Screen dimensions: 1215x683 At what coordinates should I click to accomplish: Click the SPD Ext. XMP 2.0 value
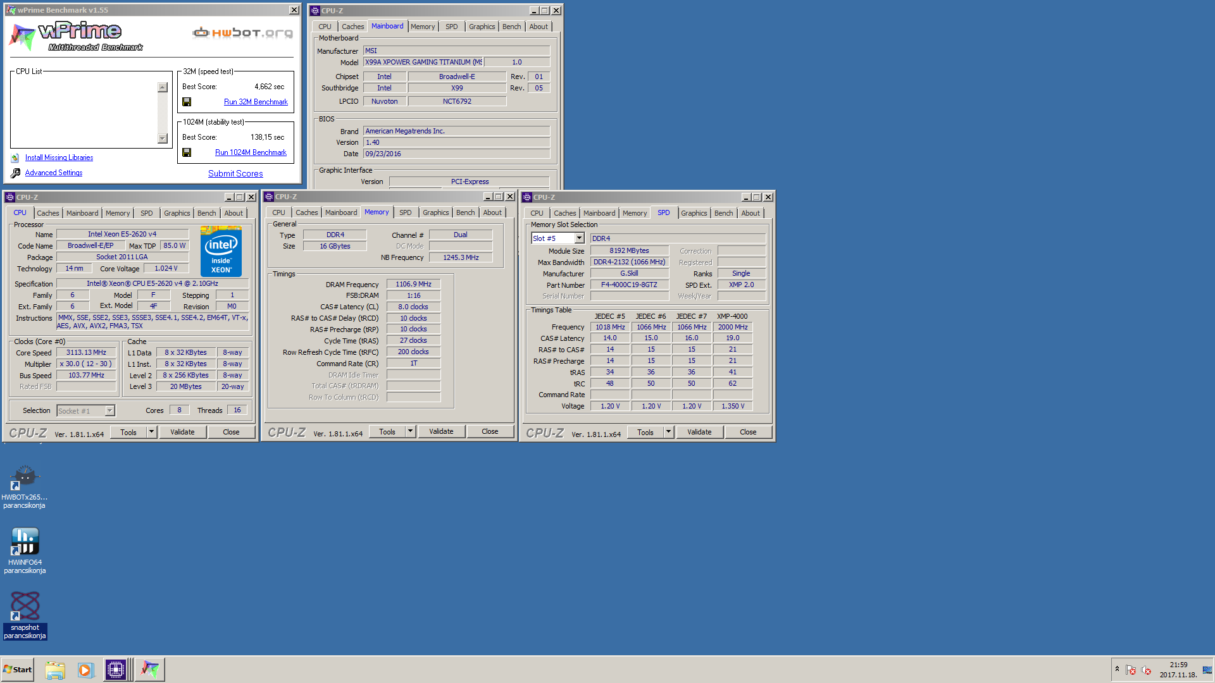(741, 285)
